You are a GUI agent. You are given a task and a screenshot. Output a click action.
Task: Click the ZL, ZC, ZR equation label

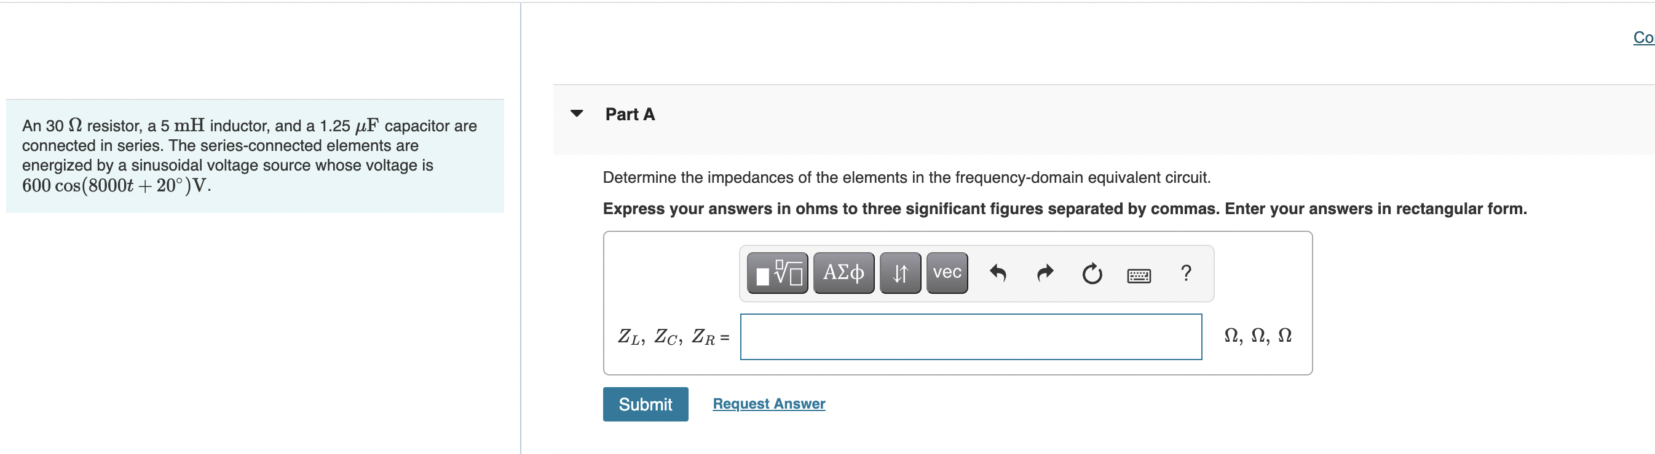[x=673, y=337]
